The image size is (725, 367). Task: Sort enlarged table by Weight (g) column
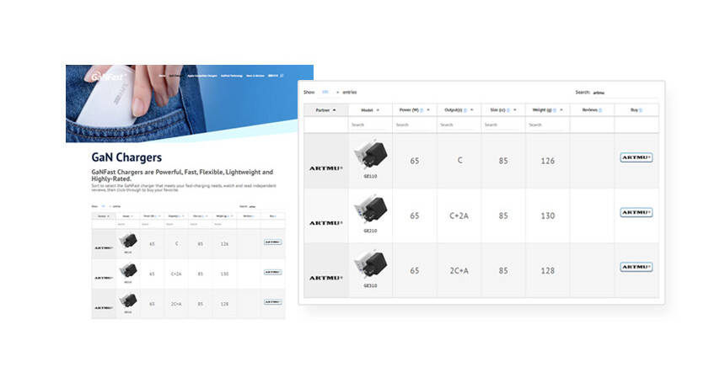(x=547, y=109)
